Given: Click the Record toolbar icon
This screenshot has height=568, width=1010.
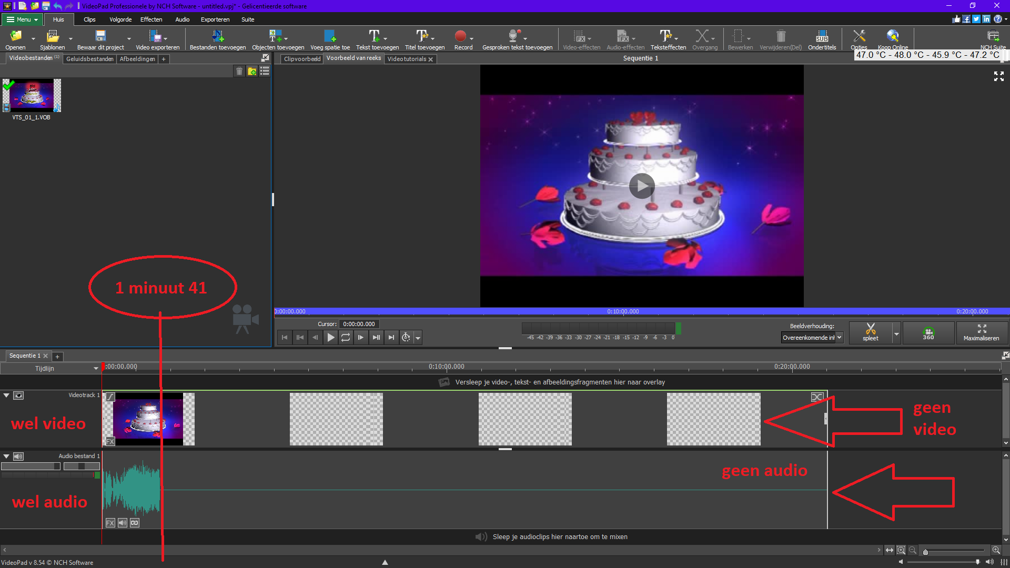Looking at the screenshot, I should [461, 37].
